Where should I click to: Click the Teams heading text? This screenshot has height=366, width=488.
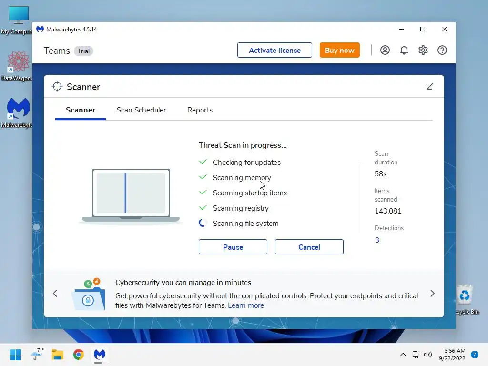57,51
